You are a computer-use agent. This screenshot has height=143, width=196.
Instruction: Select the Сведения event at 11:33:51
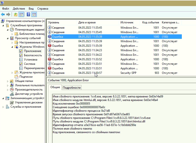[x=114, y=64]
